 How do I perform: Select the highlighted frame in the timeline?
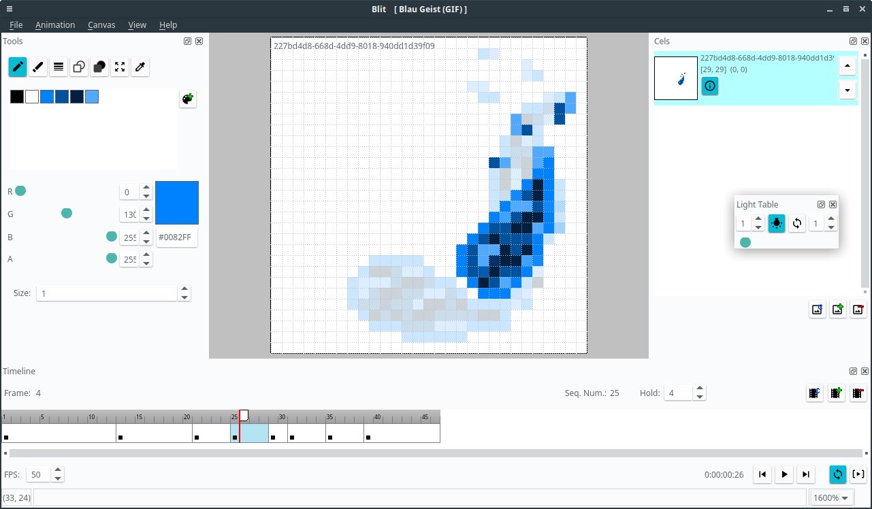click(249, 433)
